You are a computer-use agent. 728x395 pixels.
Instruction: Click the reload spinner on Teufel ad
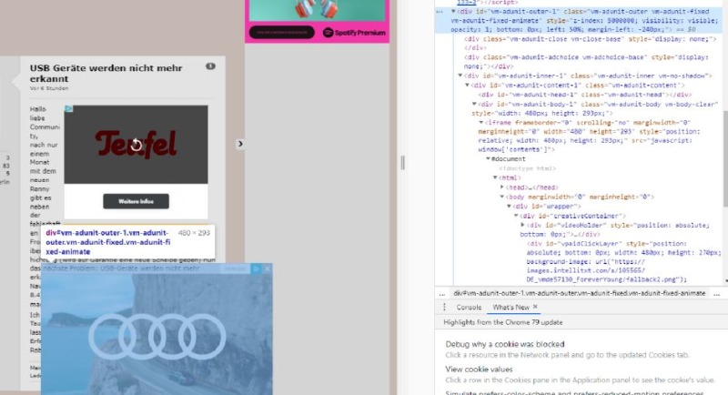[136, 145]
